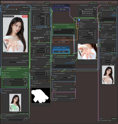
Task: Click the Clear All button on the SAM3 BBox Collector
Action: tap(25, 16)
